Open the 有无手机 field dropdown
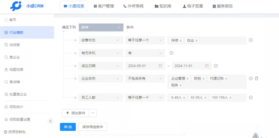The image size is (279, 138). (x=101, y=53)
